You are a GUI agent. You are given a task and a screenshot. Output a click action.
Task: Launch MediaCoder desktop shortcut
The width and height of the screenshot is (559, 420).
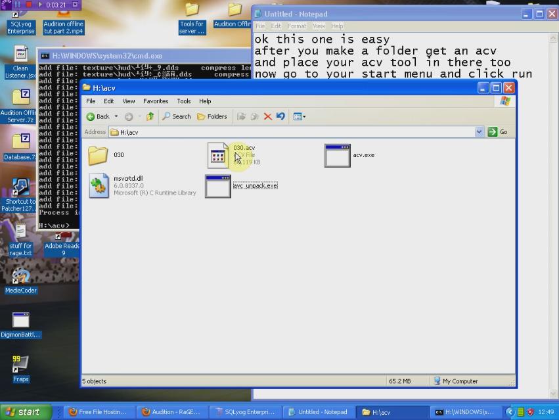[x=20, y=281]
